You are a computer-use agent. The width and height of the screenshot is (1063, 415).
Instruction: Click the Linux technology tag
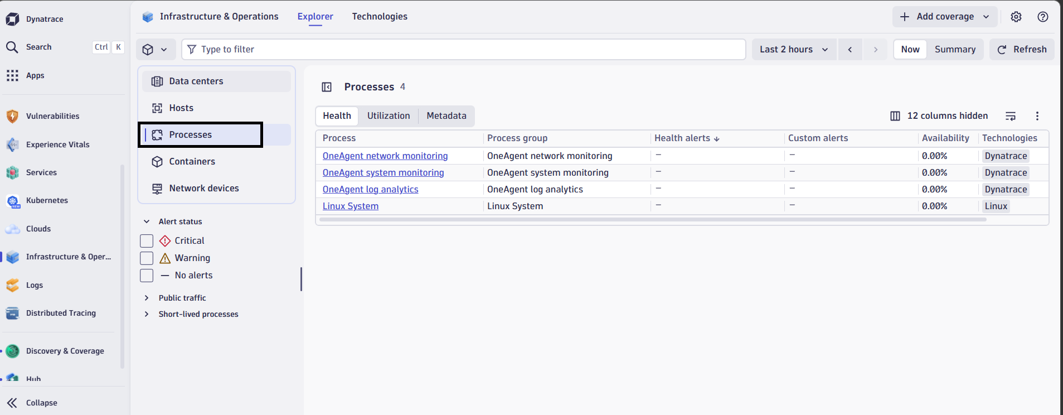point(996,206)
